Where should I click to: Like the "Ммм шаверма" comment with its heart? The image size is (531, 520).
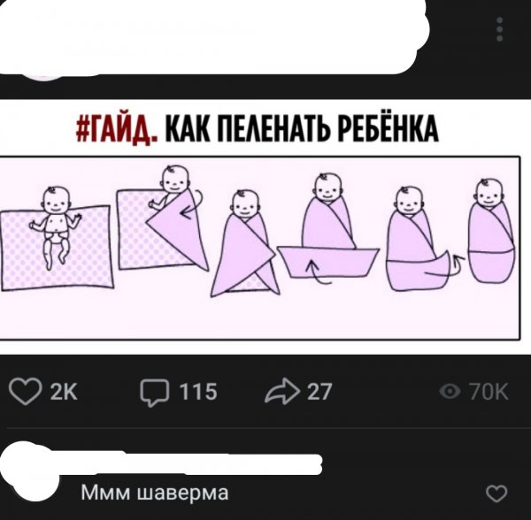tap(496, 493)
